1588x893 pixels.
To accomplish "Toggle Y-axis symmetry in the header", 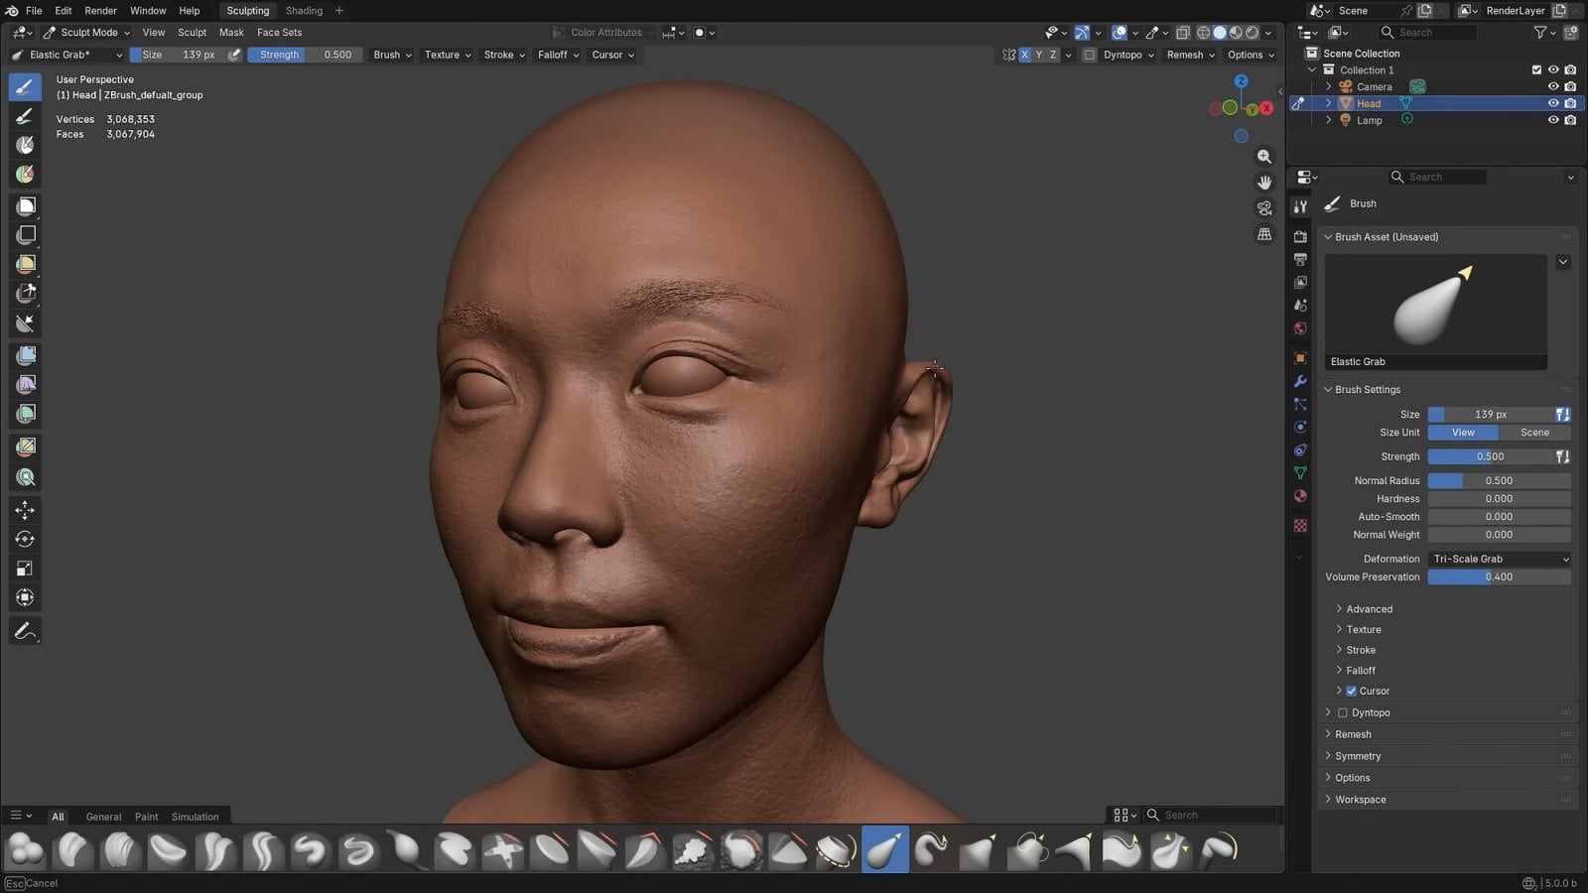I will (1037, 55).
